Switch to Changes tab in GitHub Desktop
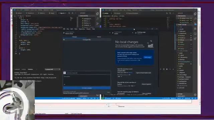Screen dimensions: 214x120 [x=75, y=37]
